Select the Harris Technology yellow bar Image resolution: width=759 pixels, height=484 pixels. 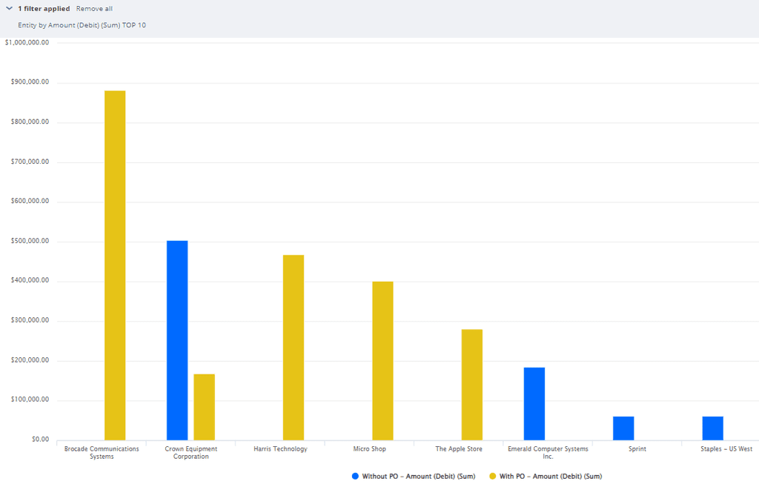(294, 348)
